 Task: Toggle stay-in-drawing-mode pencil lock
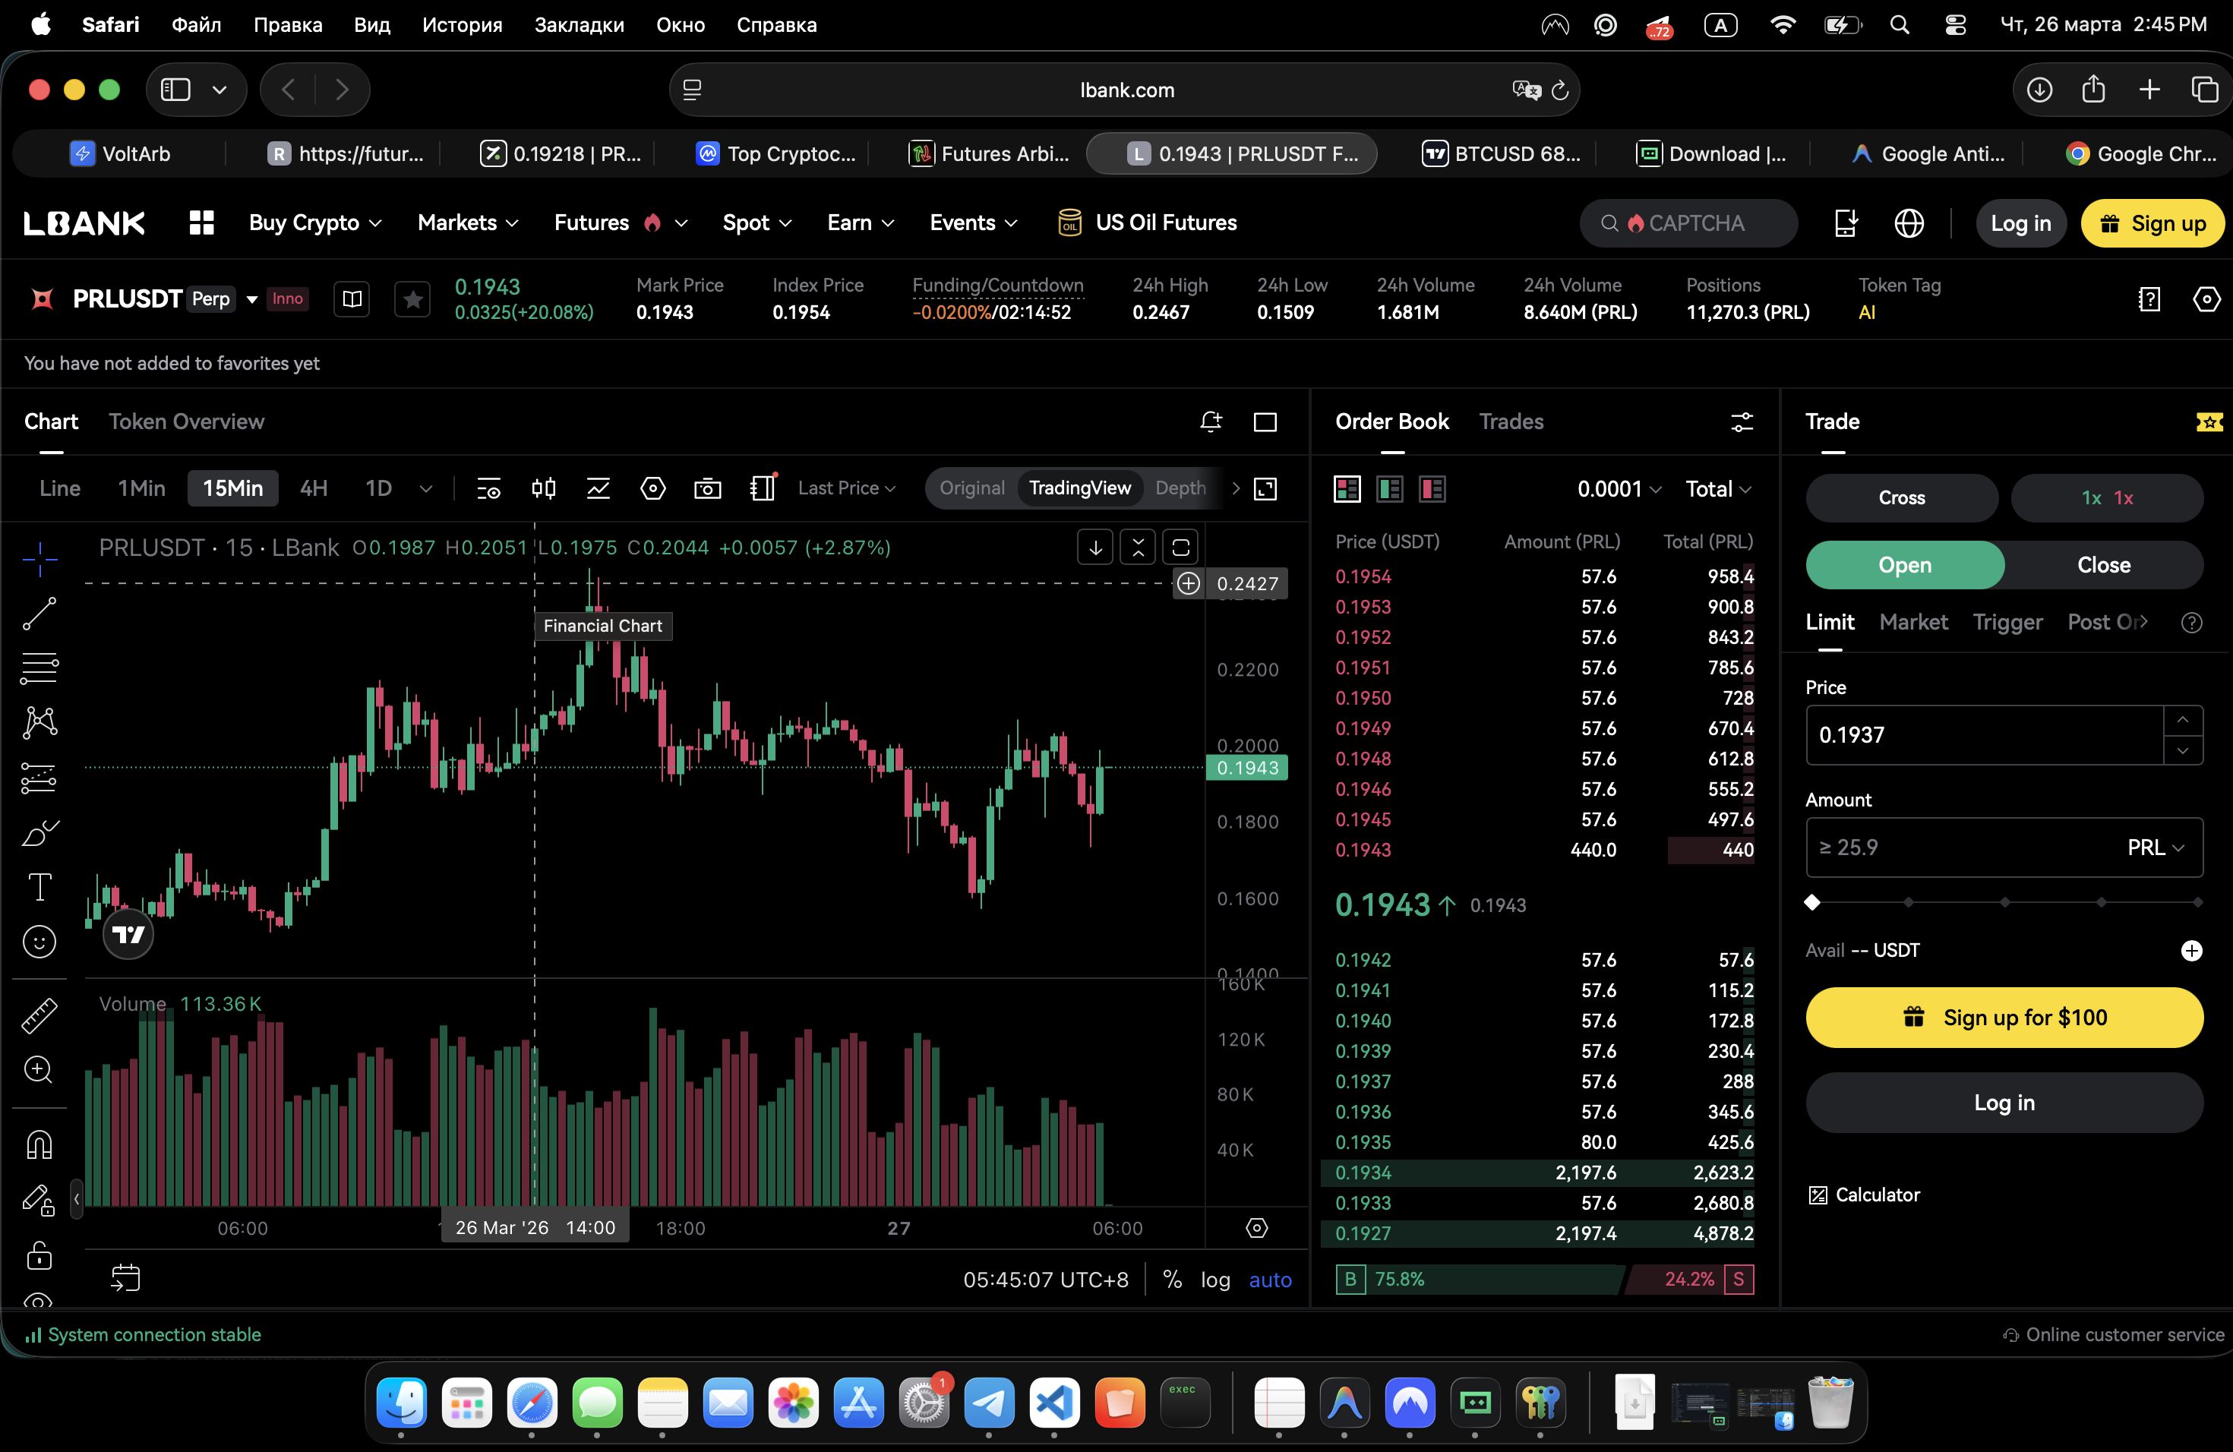point(39,1200)
